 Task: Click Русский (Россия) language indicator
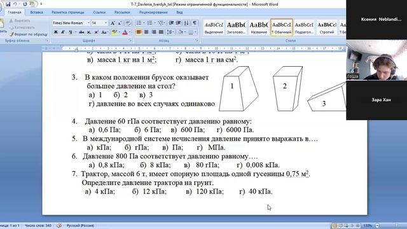coord(80,225)
